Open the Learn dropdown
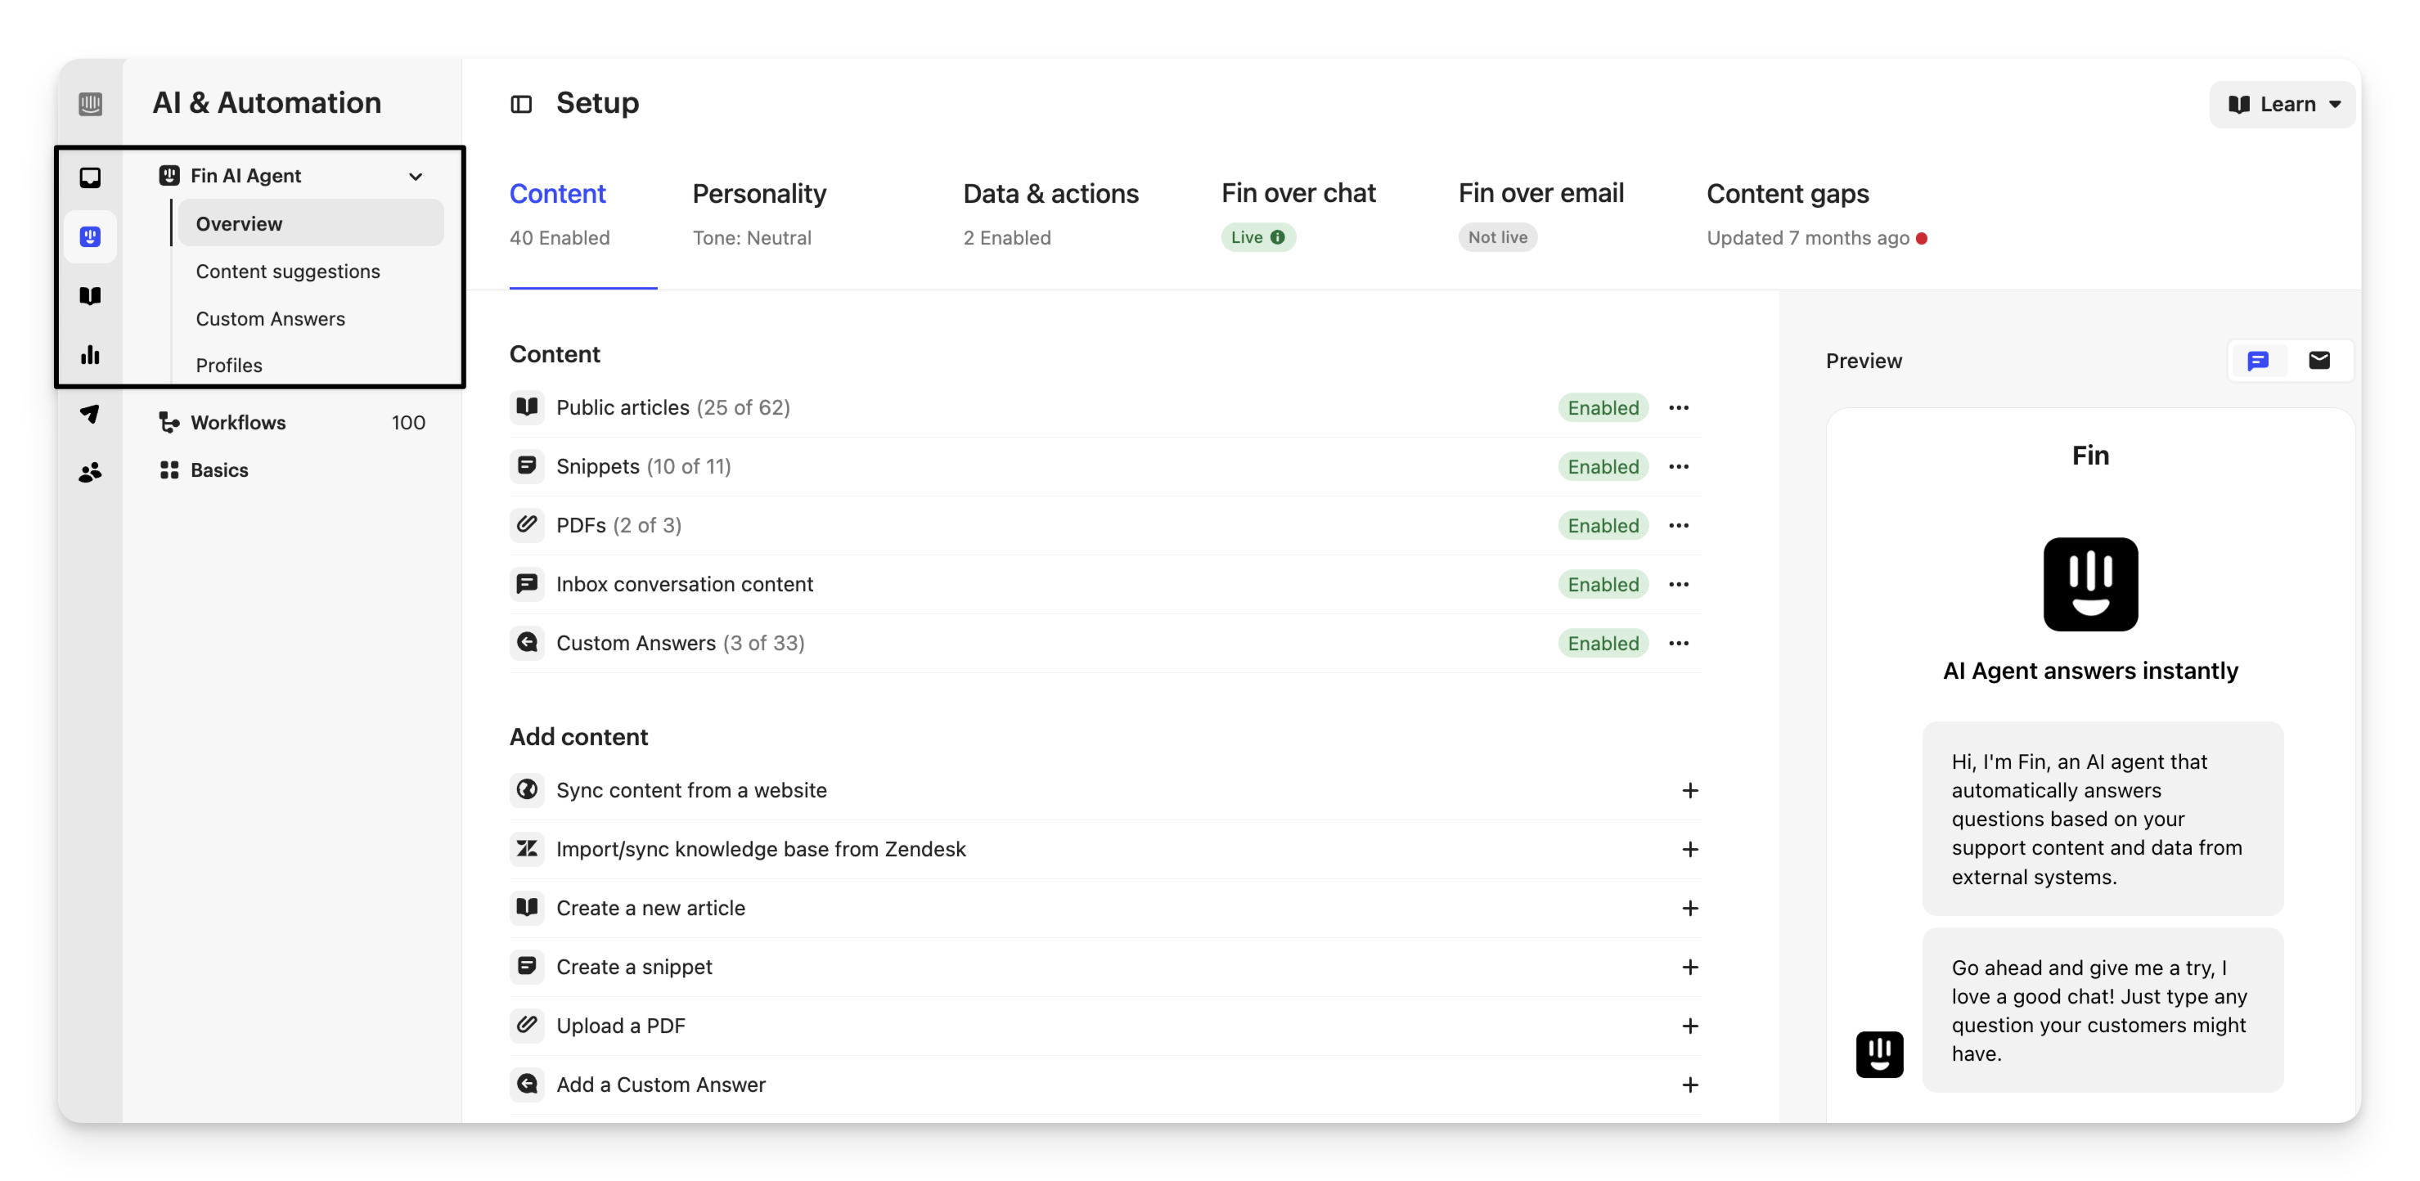2420x1181 pixels. [x=2283, y=104]
